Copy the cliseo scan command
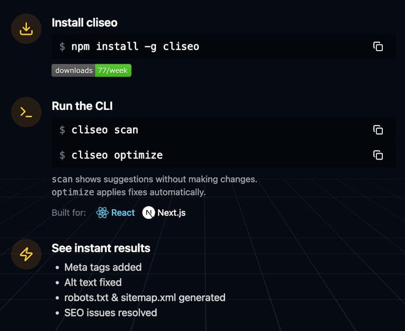This screenshot has width=405, height=331. [378, 130]
